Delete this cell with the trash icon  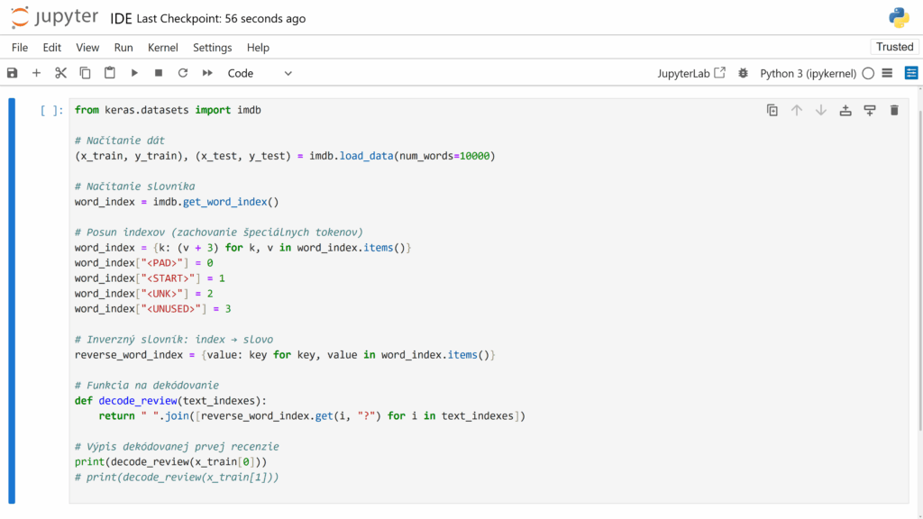coord(894,110)
